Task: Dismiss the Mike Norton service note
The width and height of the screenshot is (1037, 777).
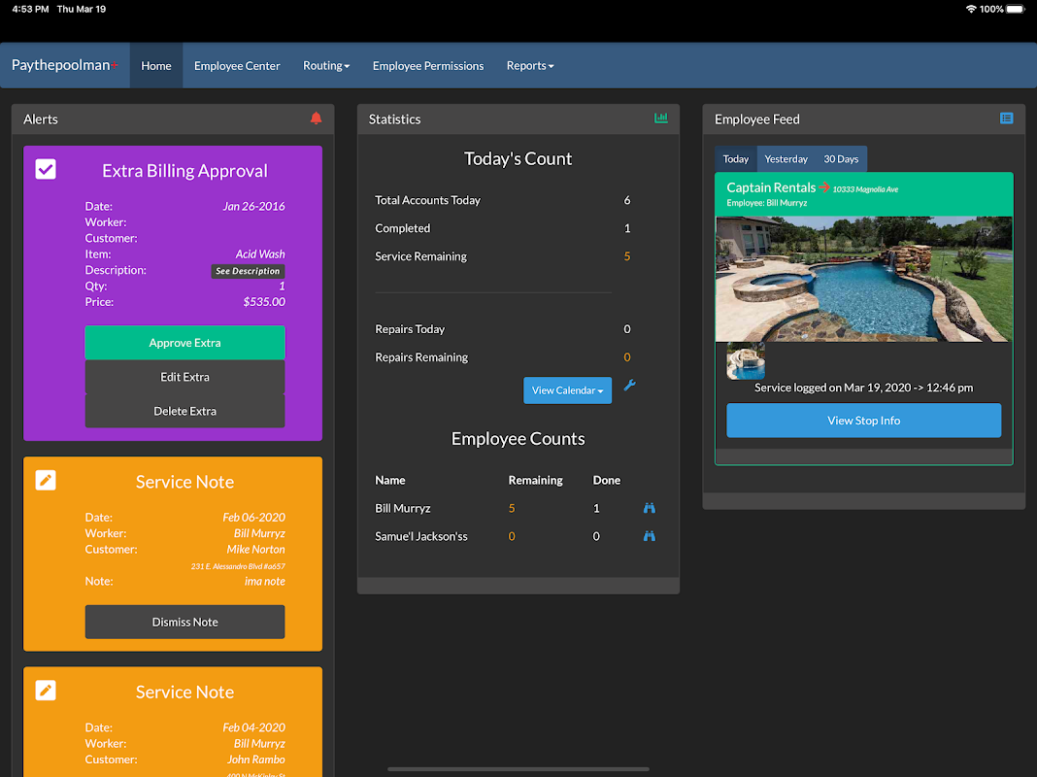Action: pyautogui.click(x=184, y=622)
